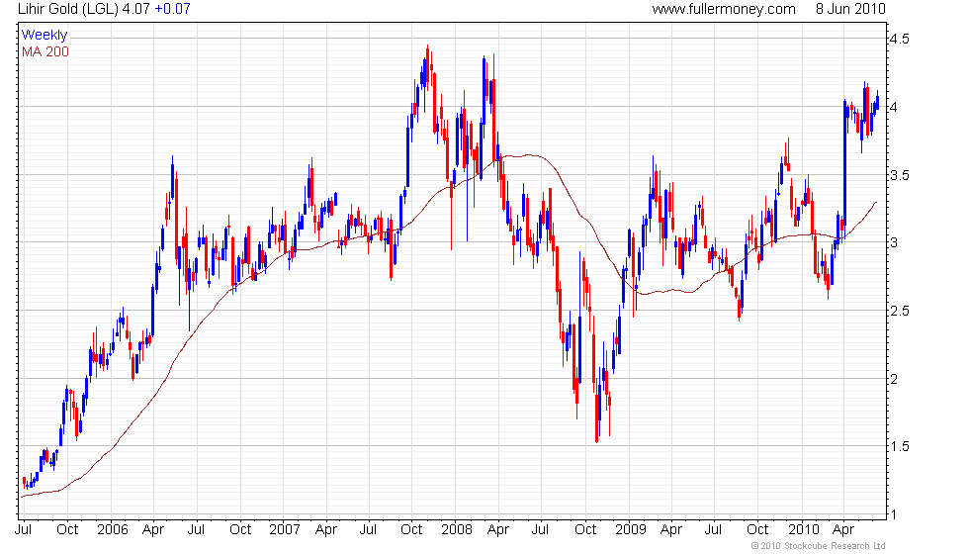Click the 1.5 price axis label
Image resolution: width=969 pixels, height=554 pixels.
pyautogui.click(x=899, y=446)
